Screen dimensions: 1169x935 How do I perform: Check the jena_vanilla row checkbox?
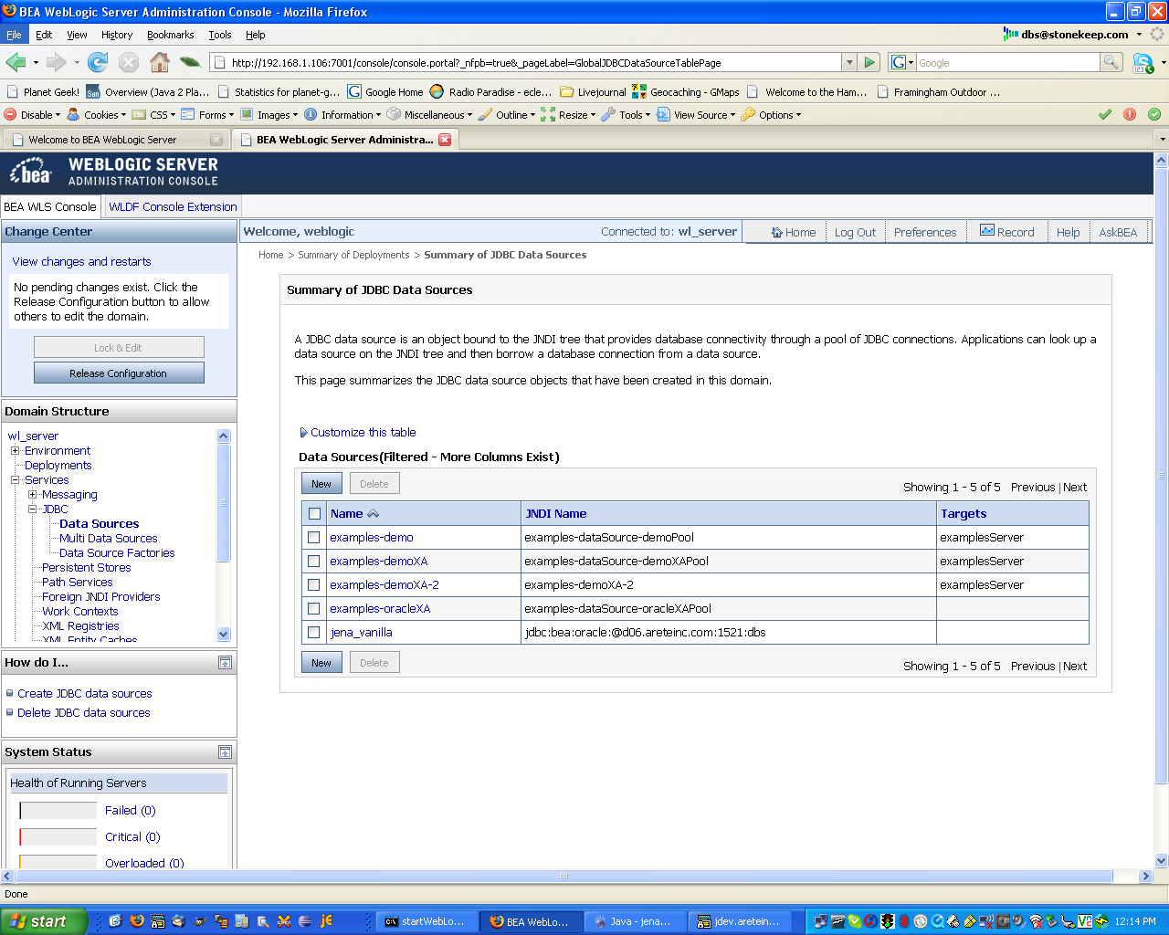(x=314, y=633)
